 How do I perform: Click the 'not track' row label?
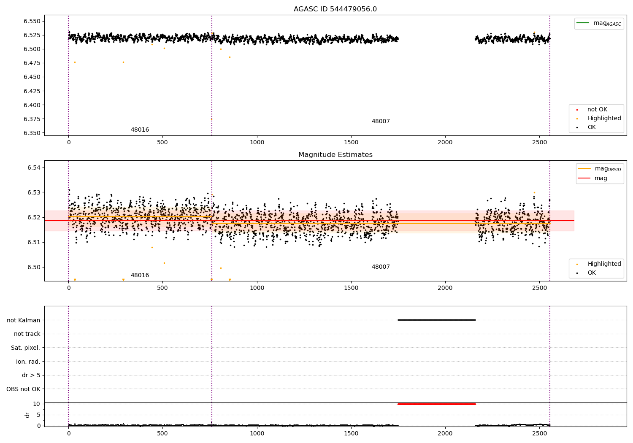point(27,334)
